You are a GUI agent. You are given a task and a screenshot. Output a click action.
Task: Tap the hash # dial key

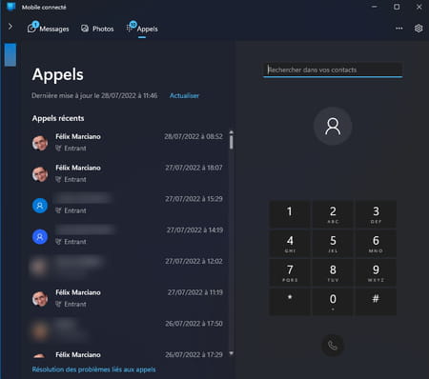376,302
